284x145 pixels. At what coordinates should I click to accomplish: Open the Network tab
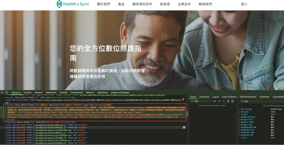pos(38,92)
